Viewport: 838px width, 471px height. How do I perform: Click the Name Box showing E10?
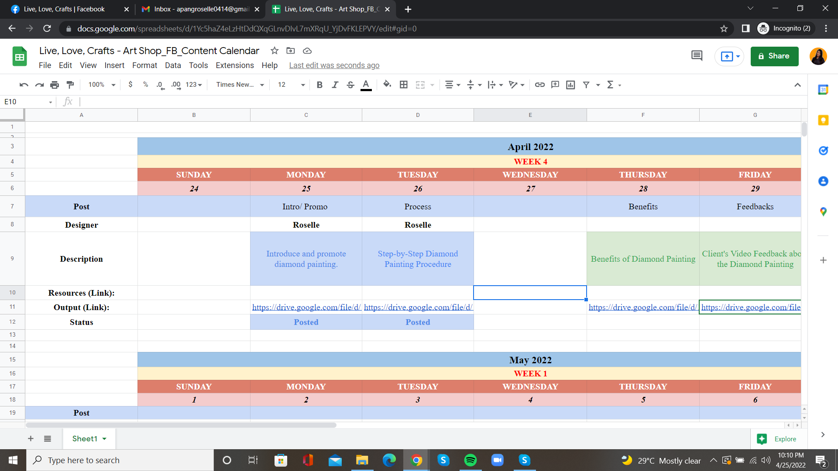point(25,102)
